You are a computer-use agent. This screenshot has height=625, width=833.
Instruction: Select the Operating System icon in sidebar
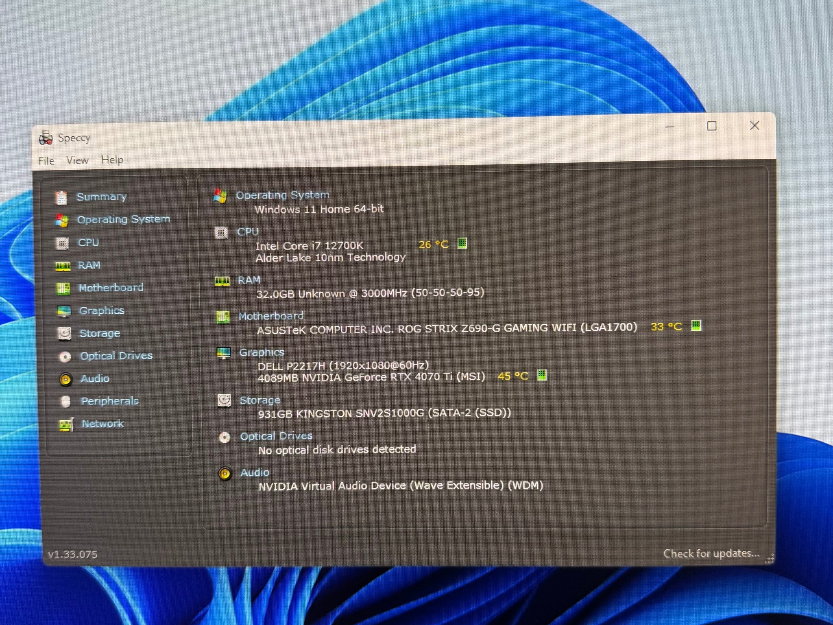[x=62, y=221]
